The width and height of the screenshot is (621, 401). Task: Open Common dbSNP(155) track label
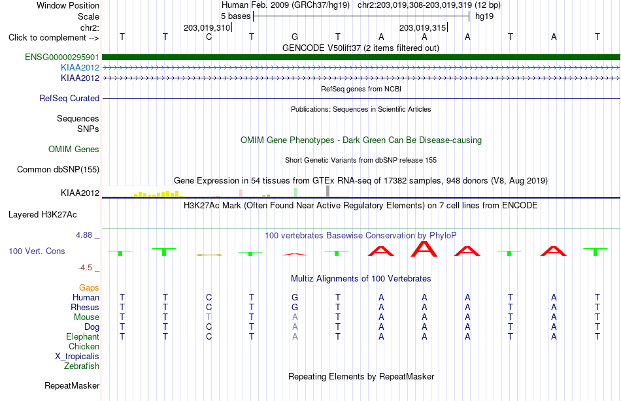point(58,169)
